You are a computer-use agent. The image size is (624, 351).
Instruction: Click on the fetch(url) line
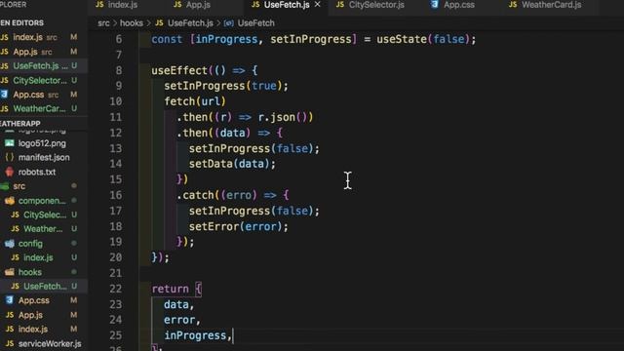point(195,101)
